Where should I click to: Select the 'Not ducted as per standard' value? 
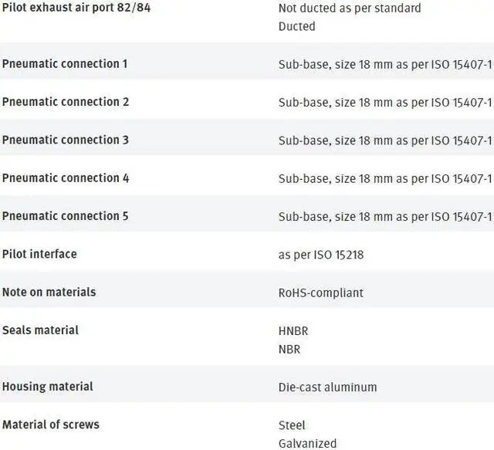click(x=350, y=8)
